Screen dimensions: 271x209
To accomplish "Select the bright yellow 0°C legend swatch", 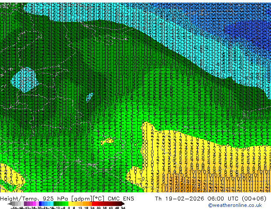I will click(70, 203).
